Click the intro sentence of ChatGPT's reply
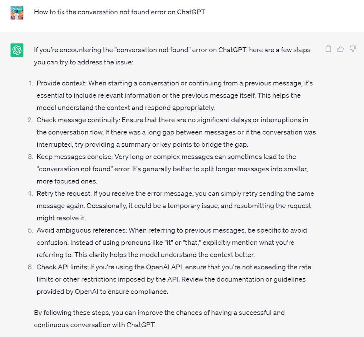Screen dimensions: 364x337 click(x=172, y=56)
